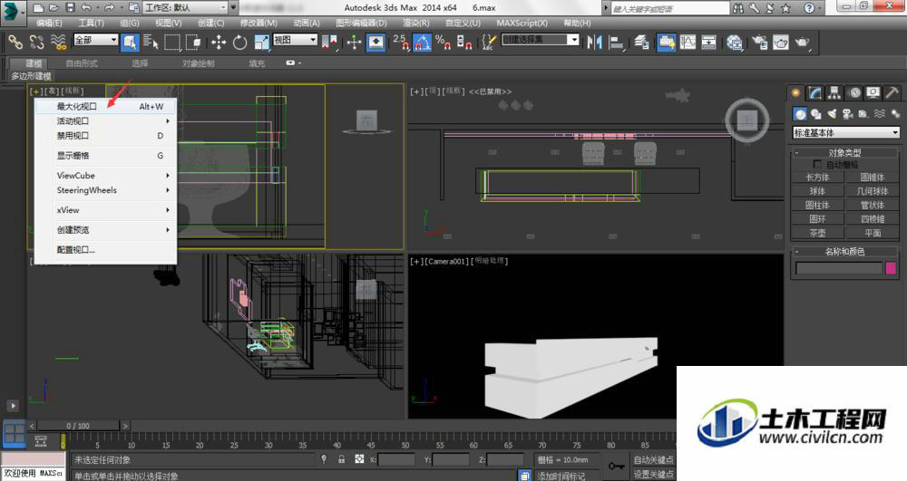Screen dimensions: 907x481
Task: Open 标准基本体 category dropdown
Action: [845, 133]
